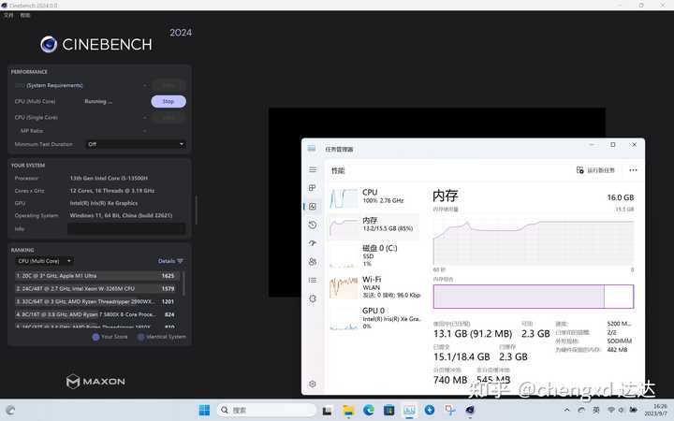
Task: Click the Identical System legend dot
Action: (x=140, y=337)
